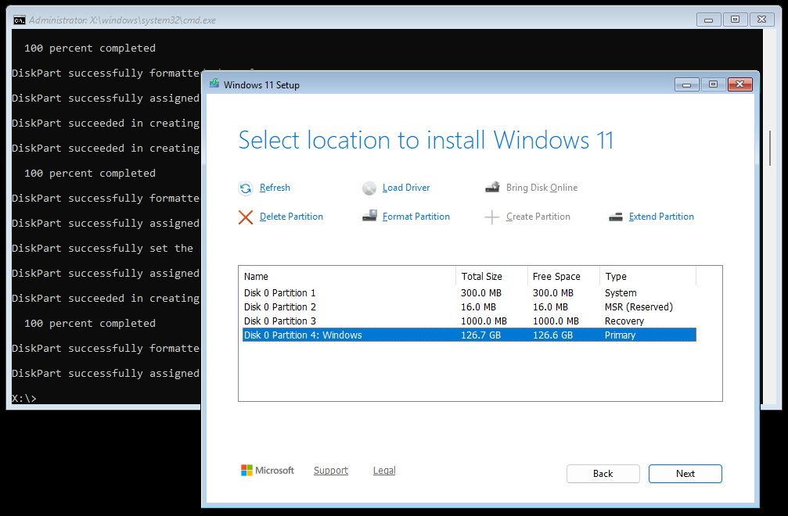Select Disk 0 Partition 3 row

coord(470,321)
